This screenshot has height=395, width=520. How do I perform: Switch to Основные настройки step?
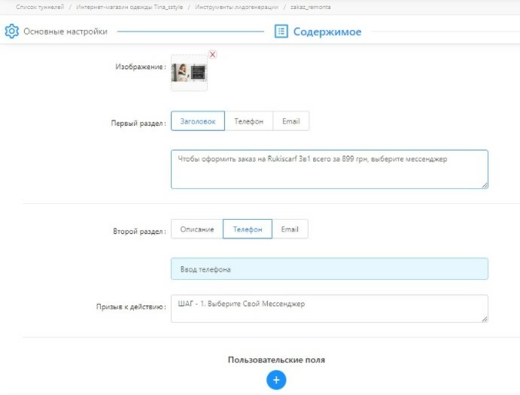(x=65, y=32)
